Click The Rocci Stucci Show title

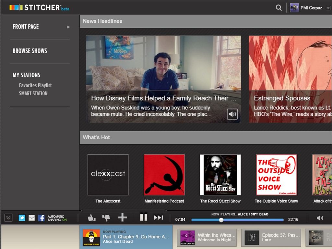point(220,201)
